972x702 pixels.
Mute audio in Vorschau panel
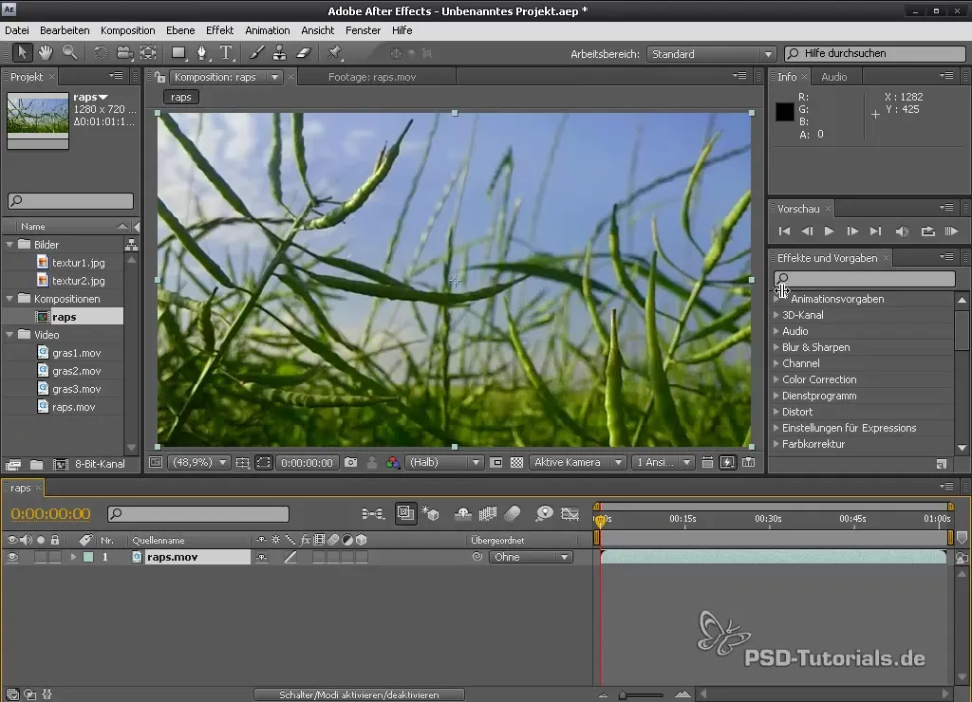[902, 231]
